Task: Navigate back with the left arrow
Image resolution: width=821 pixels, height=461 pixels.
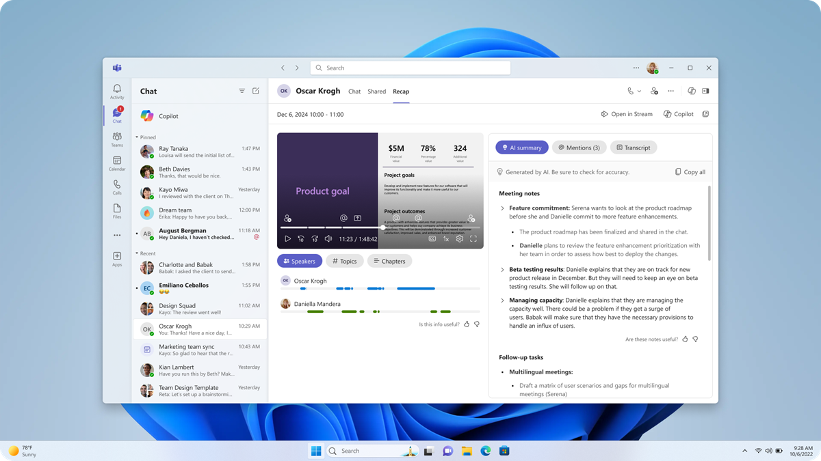Action: click(x=283, y=68)
